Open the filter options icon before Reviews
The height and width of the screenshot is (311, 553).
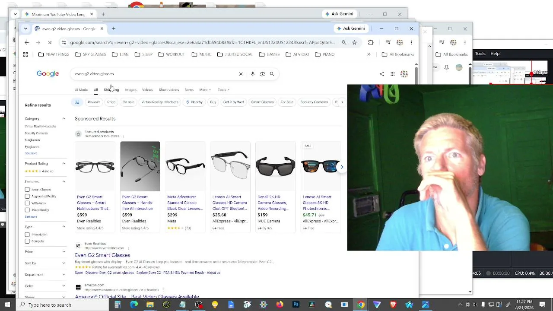pos(77,102)
